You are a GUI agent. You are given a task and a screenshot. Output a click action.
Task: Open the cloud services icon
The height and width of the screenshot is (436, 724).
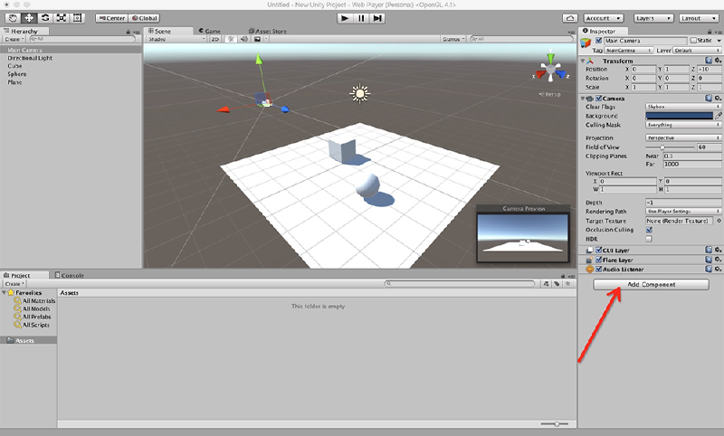coord(569,17)
